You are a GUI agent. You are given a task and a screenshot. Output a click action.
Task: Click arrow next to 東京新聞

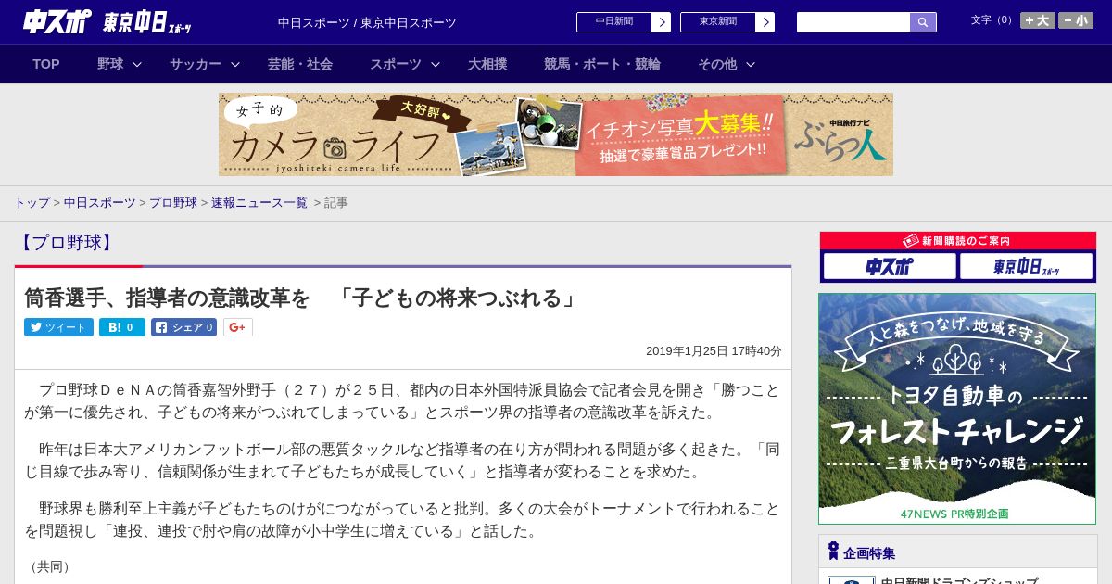pos(765,22)
